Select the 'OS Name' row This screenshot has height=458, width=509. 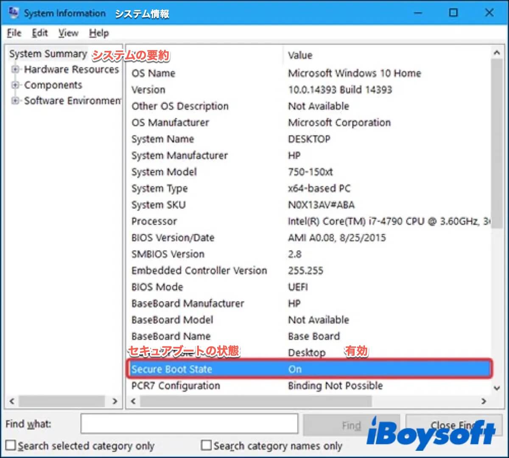click(309, 73)
